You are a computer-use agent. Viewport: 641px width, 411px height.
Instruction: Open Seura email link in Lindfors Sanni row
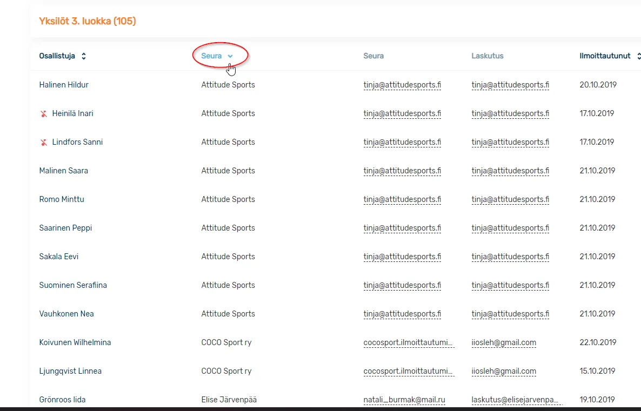(x=402, y=142)
